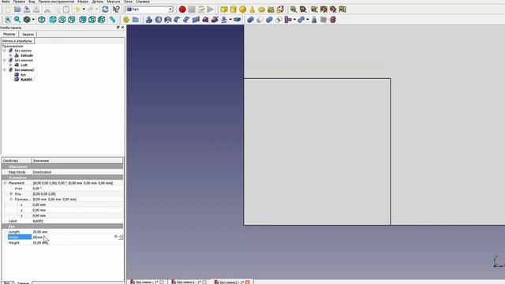This screenshot has width=505, height=284.
Task: Click the paste clipboard icon
Action: (x=66, y=9)
